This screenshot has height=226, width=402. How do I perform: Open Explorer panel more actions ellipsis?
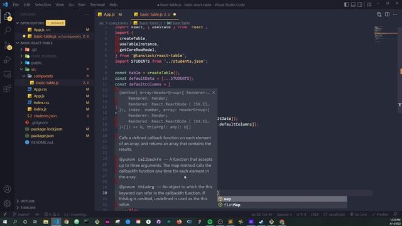[x=87, y=14]
